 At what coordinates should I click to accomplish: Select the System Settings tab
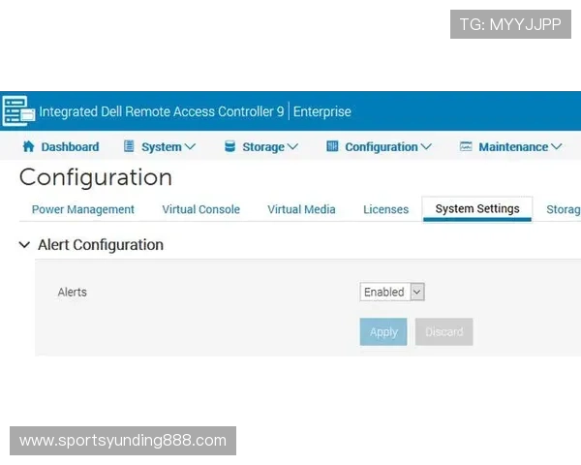477,208
